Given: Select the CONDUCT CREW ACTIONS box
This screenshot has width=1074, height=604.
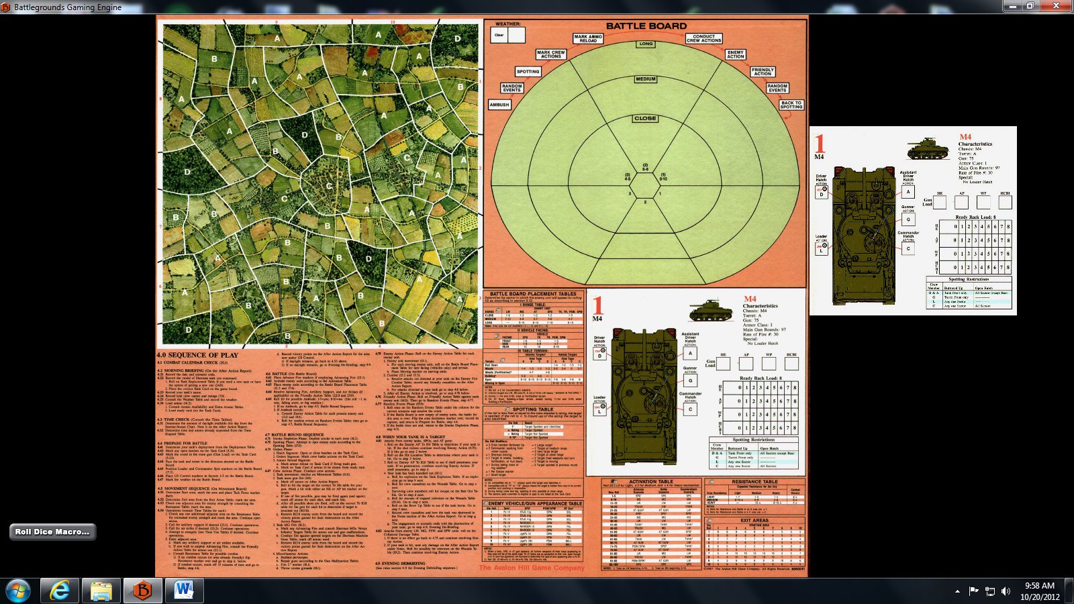Looking at the screenshot, I should tap(704, 38).
